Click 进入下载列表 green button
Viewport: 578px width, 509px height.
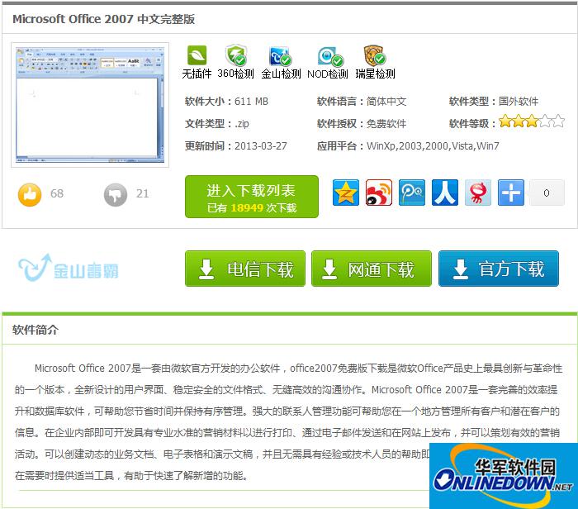pyautogui.click(x=252, y=197)
